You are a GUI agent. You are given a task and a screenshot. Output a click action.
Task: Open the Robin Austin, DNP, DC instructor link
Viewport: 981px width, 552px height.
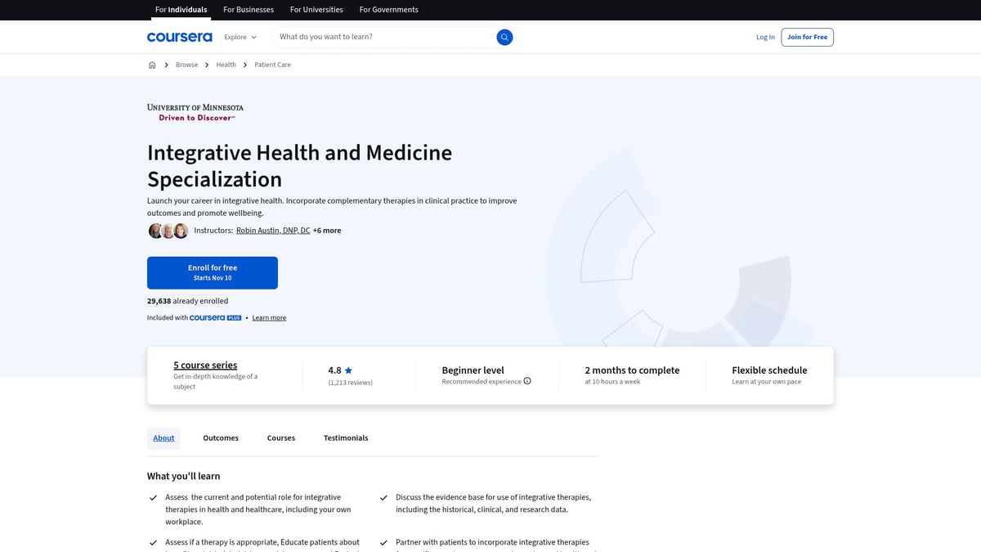click(x=272, y=230)
